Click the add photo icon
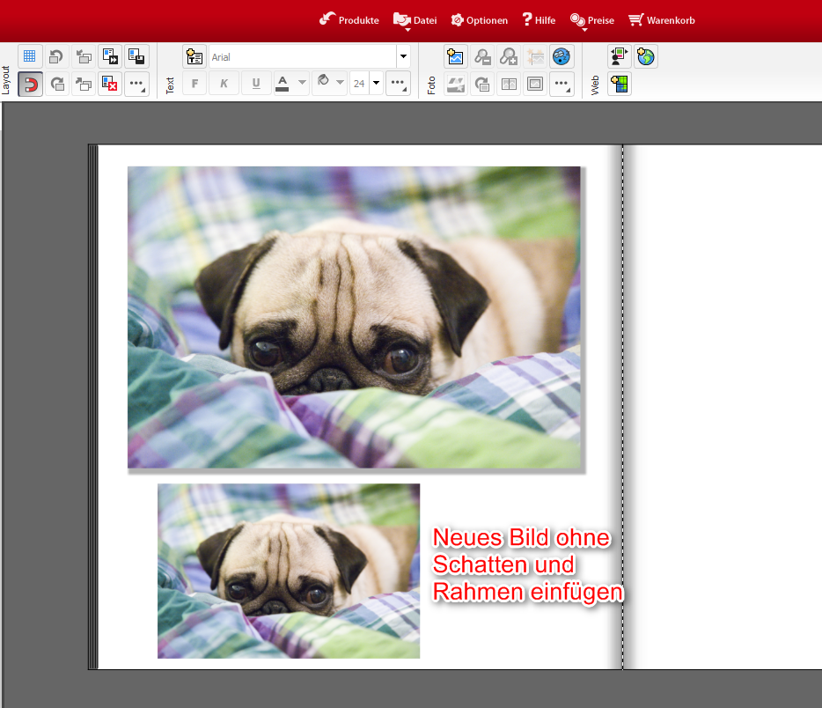 455,56
